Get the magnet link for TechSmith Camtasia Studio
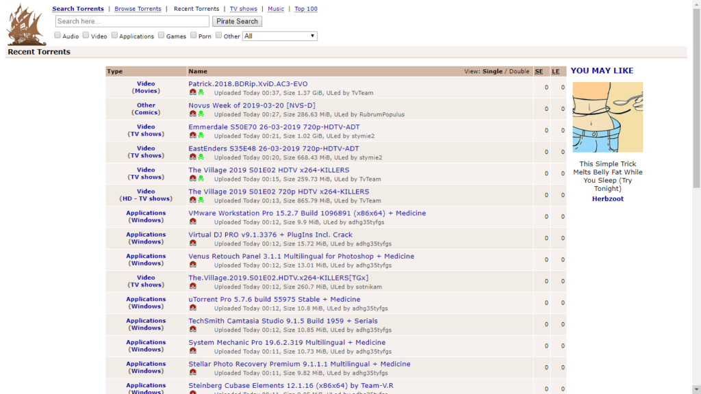This screenshot has width=701, height=394. pos(192,329)
